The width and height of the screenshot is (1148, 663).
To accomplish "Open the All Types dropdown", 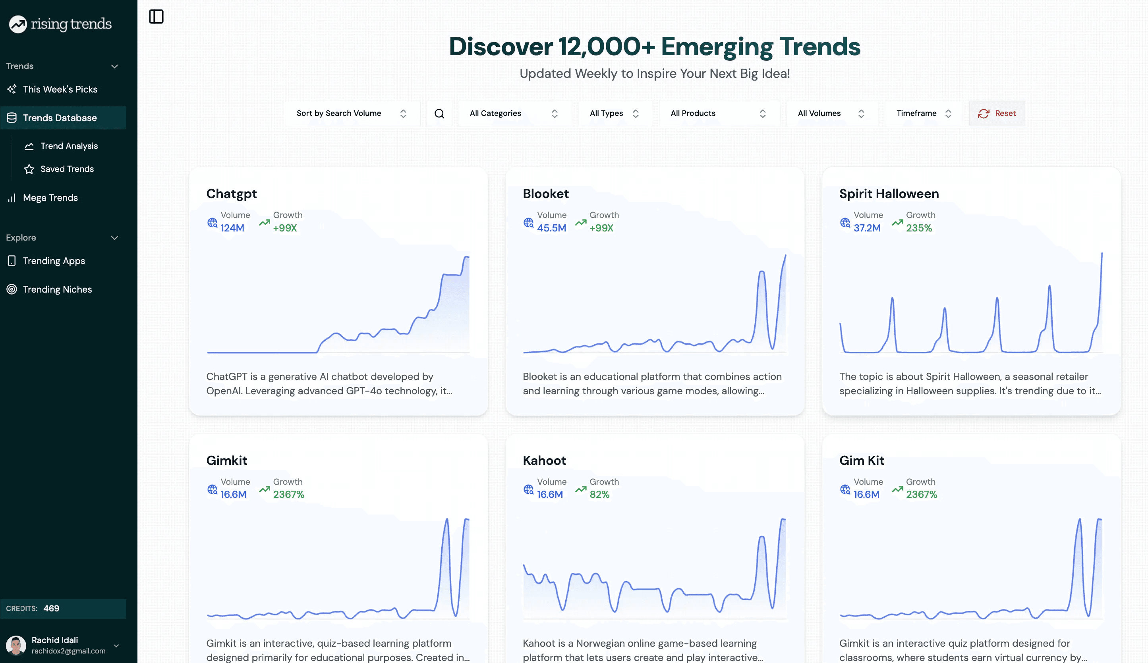I will (x=615, y=114).
